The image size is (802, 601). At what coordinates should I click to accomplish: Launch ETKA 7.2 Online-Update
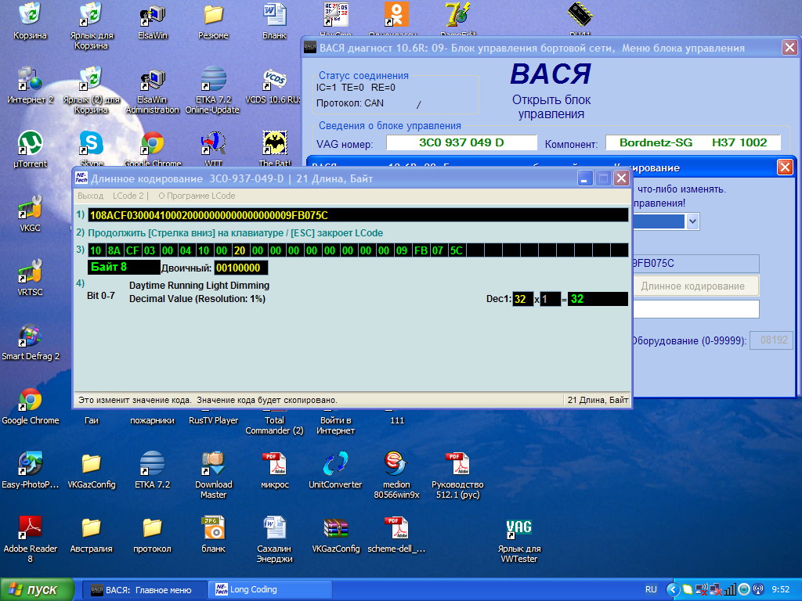tap(213, 79)
